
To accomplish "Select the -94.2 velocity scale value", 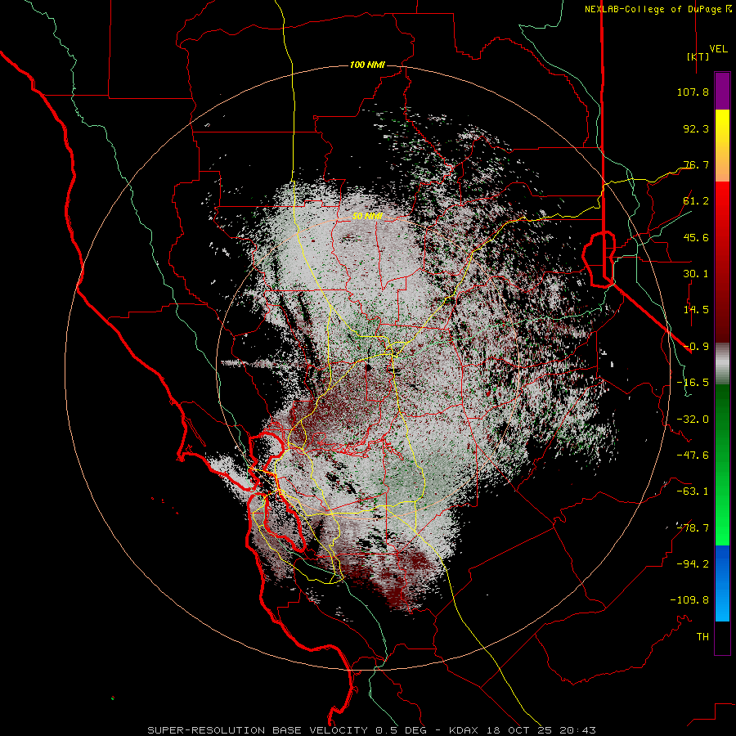I will click(693, 564).
